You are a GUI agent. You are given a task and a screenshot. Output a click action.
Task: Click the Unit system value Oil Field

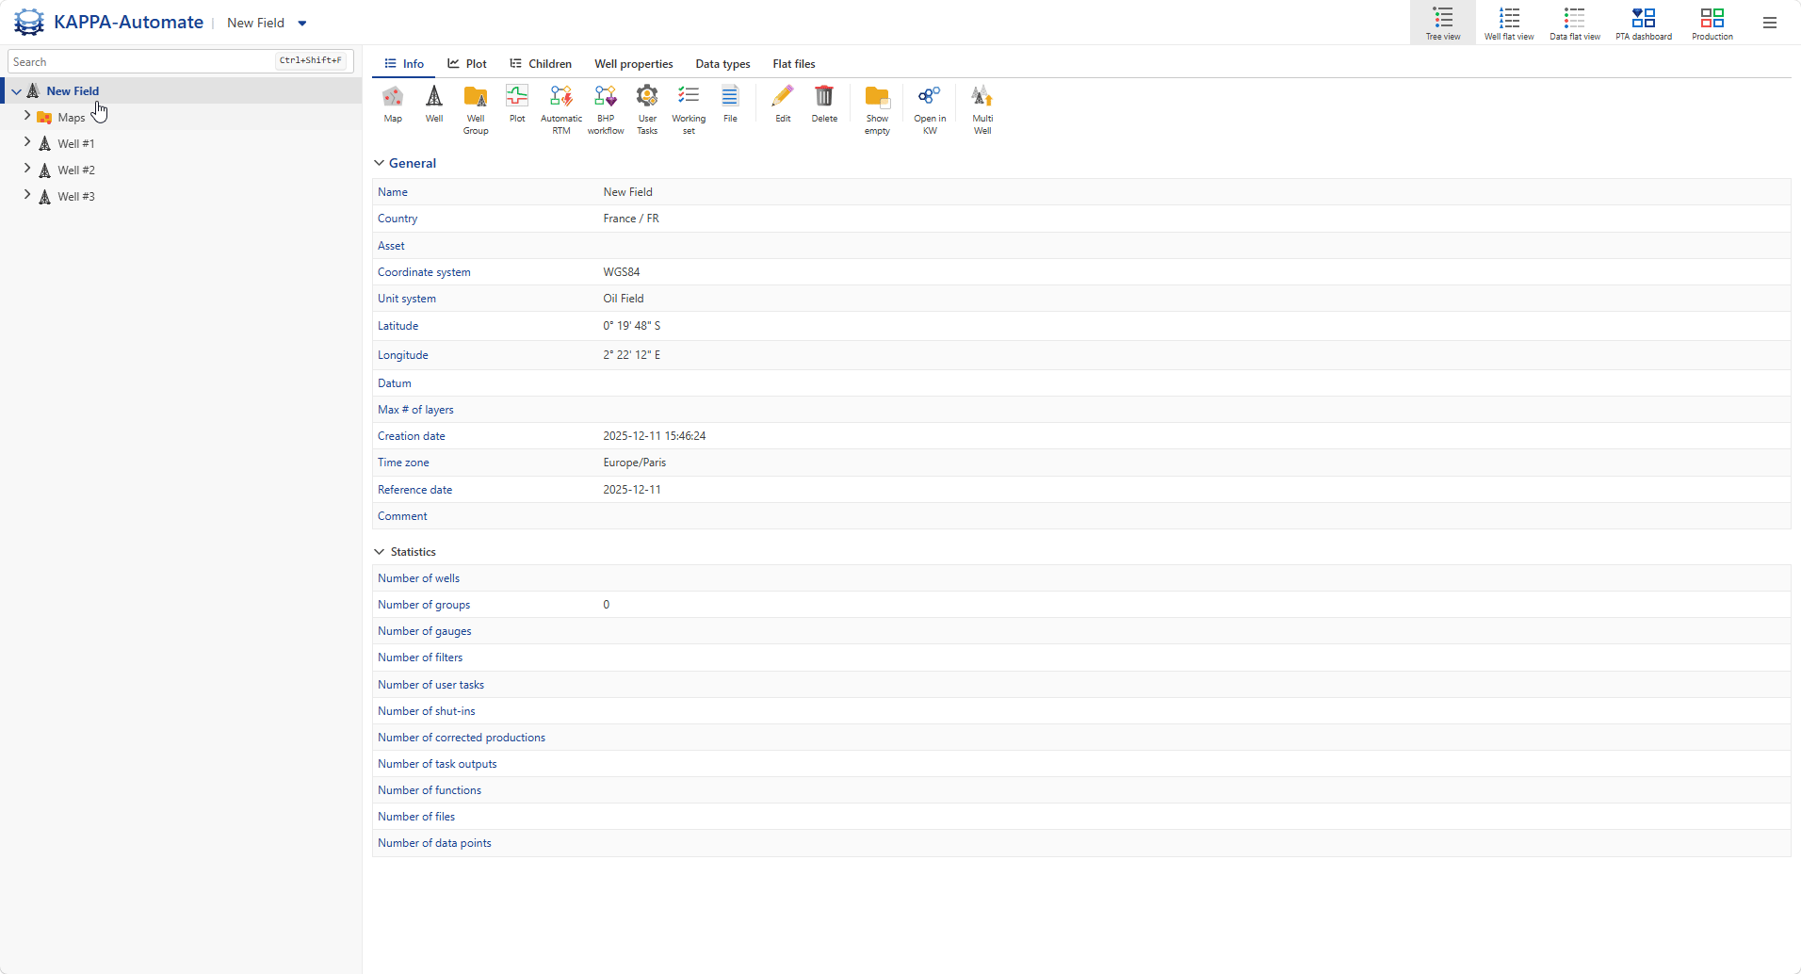[624, 299]
